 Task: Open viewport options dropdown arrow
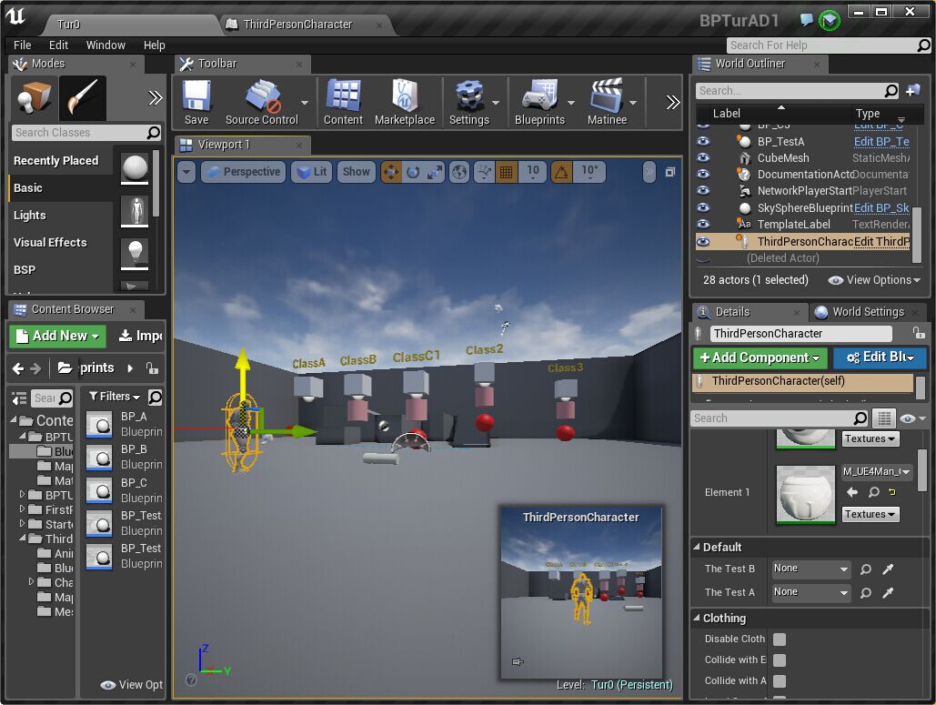pyautogui.click(x=186, y=172)
